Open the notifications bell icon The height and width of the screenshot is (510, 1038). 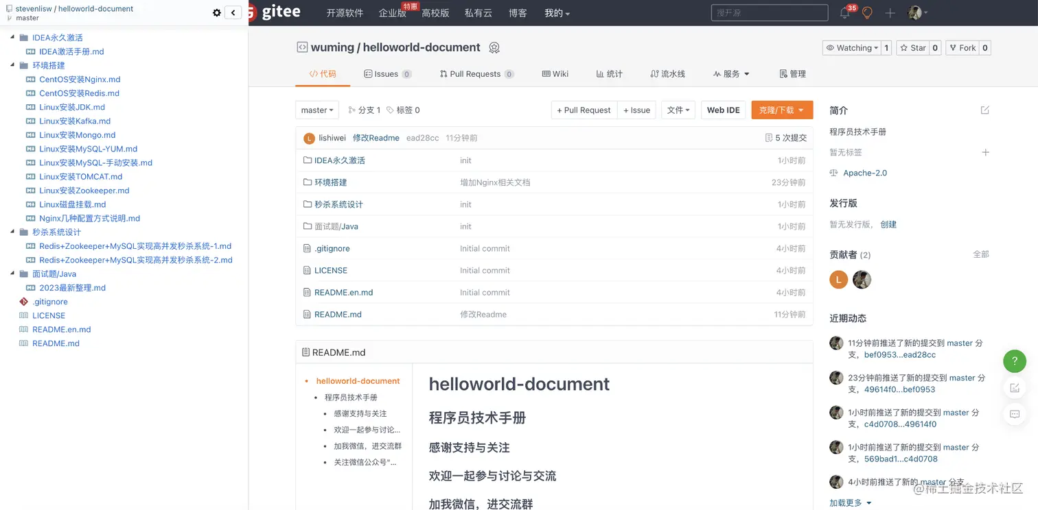tap(844, 13)
